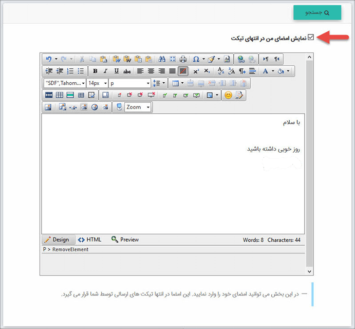Click the جستجو search button

(x=317, y=12)
